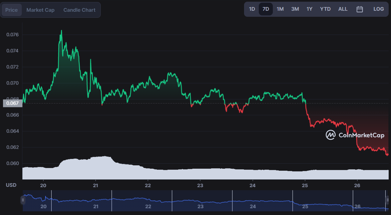Select the YTD time range
Screen dimensions: 391x215
[x=325, y=9]
